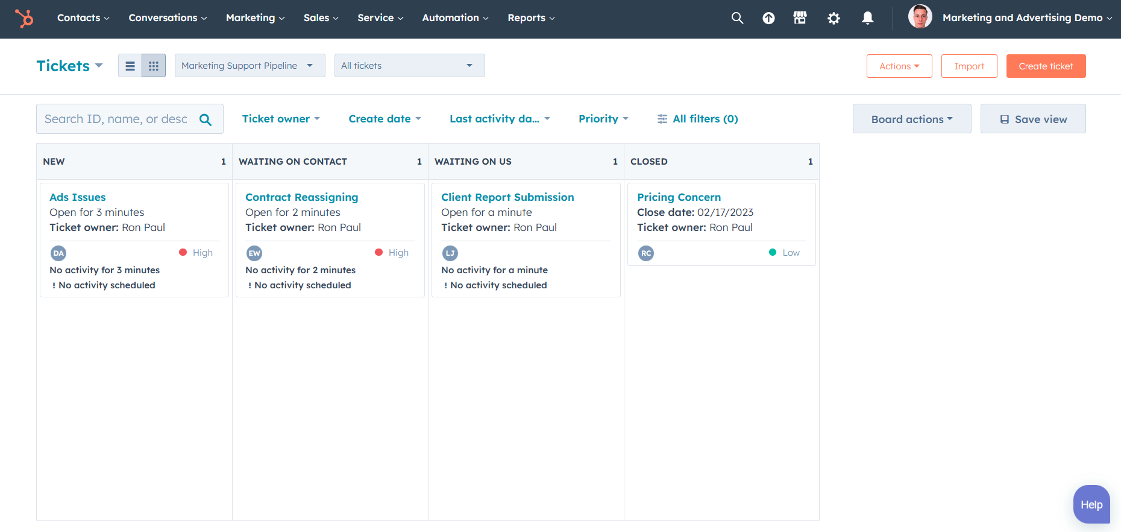Open the settings gear icon
Image resolution: width=1121 pixels, height=532 pixels.
tap(834, 18)
